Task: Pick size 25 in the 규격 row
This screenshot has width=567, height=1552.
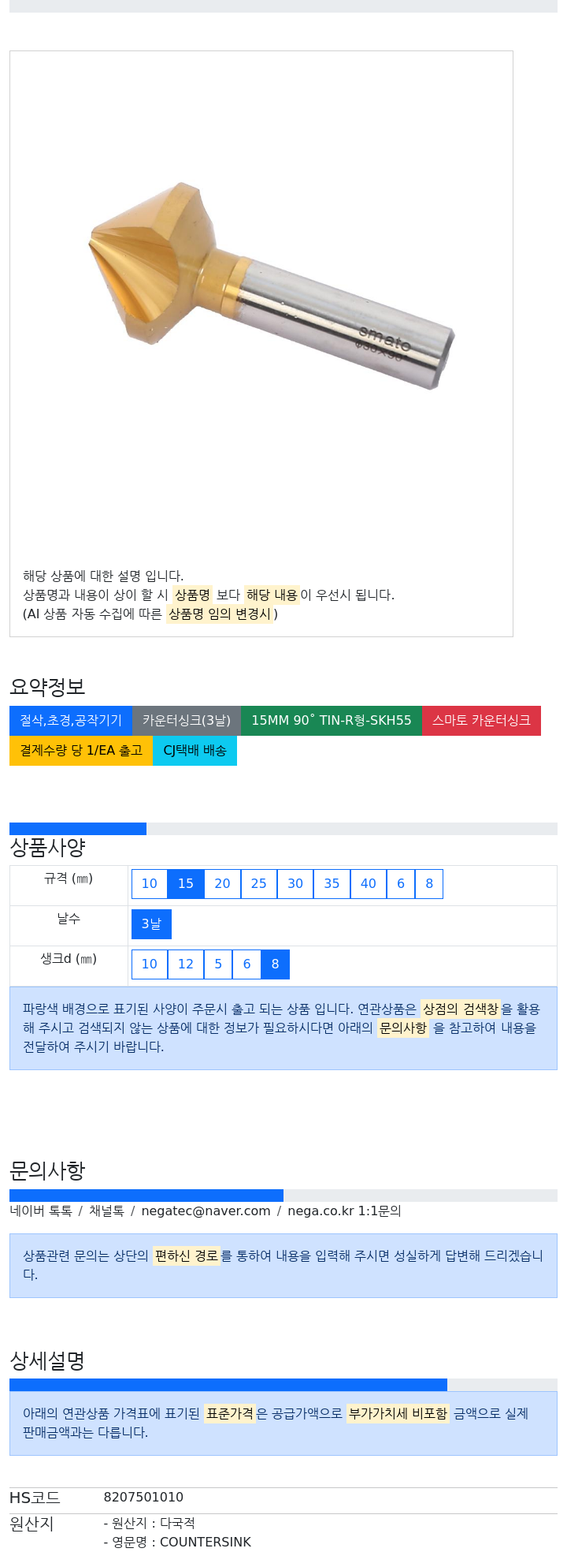Action: coord(259,884)
